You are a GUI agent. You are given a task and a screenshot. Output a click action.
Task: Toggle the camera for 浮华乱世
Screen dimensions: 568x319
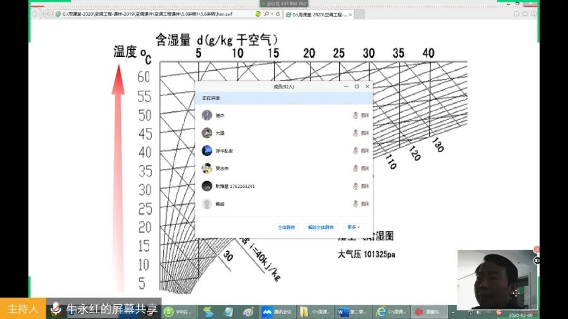(x=365, y=151)
